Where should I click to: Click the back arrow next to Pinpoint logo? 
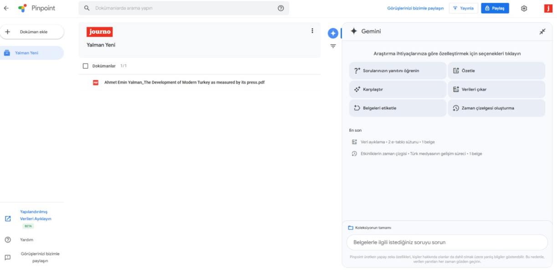coord(6,8)
